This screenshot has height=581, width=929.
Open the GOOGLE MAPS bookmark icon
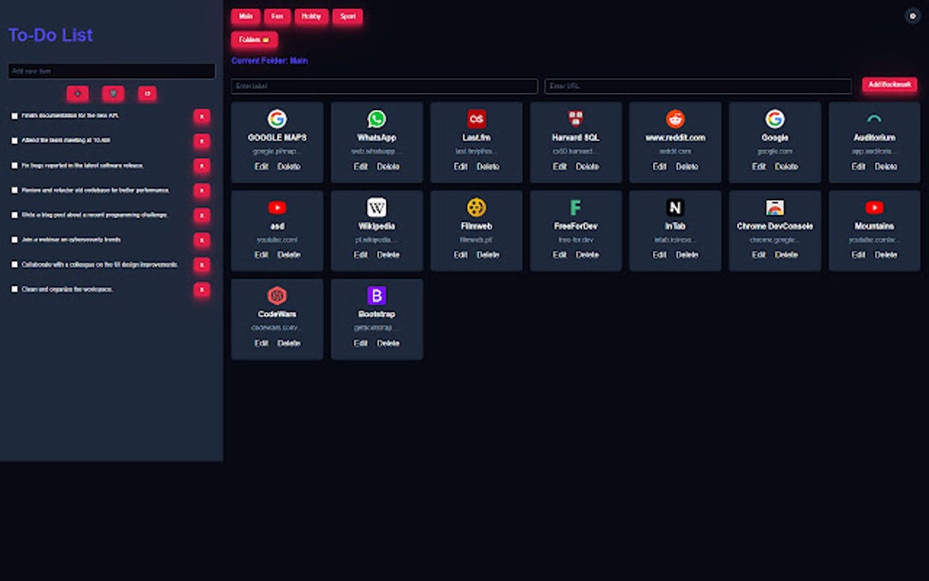(x=277, y=119)
